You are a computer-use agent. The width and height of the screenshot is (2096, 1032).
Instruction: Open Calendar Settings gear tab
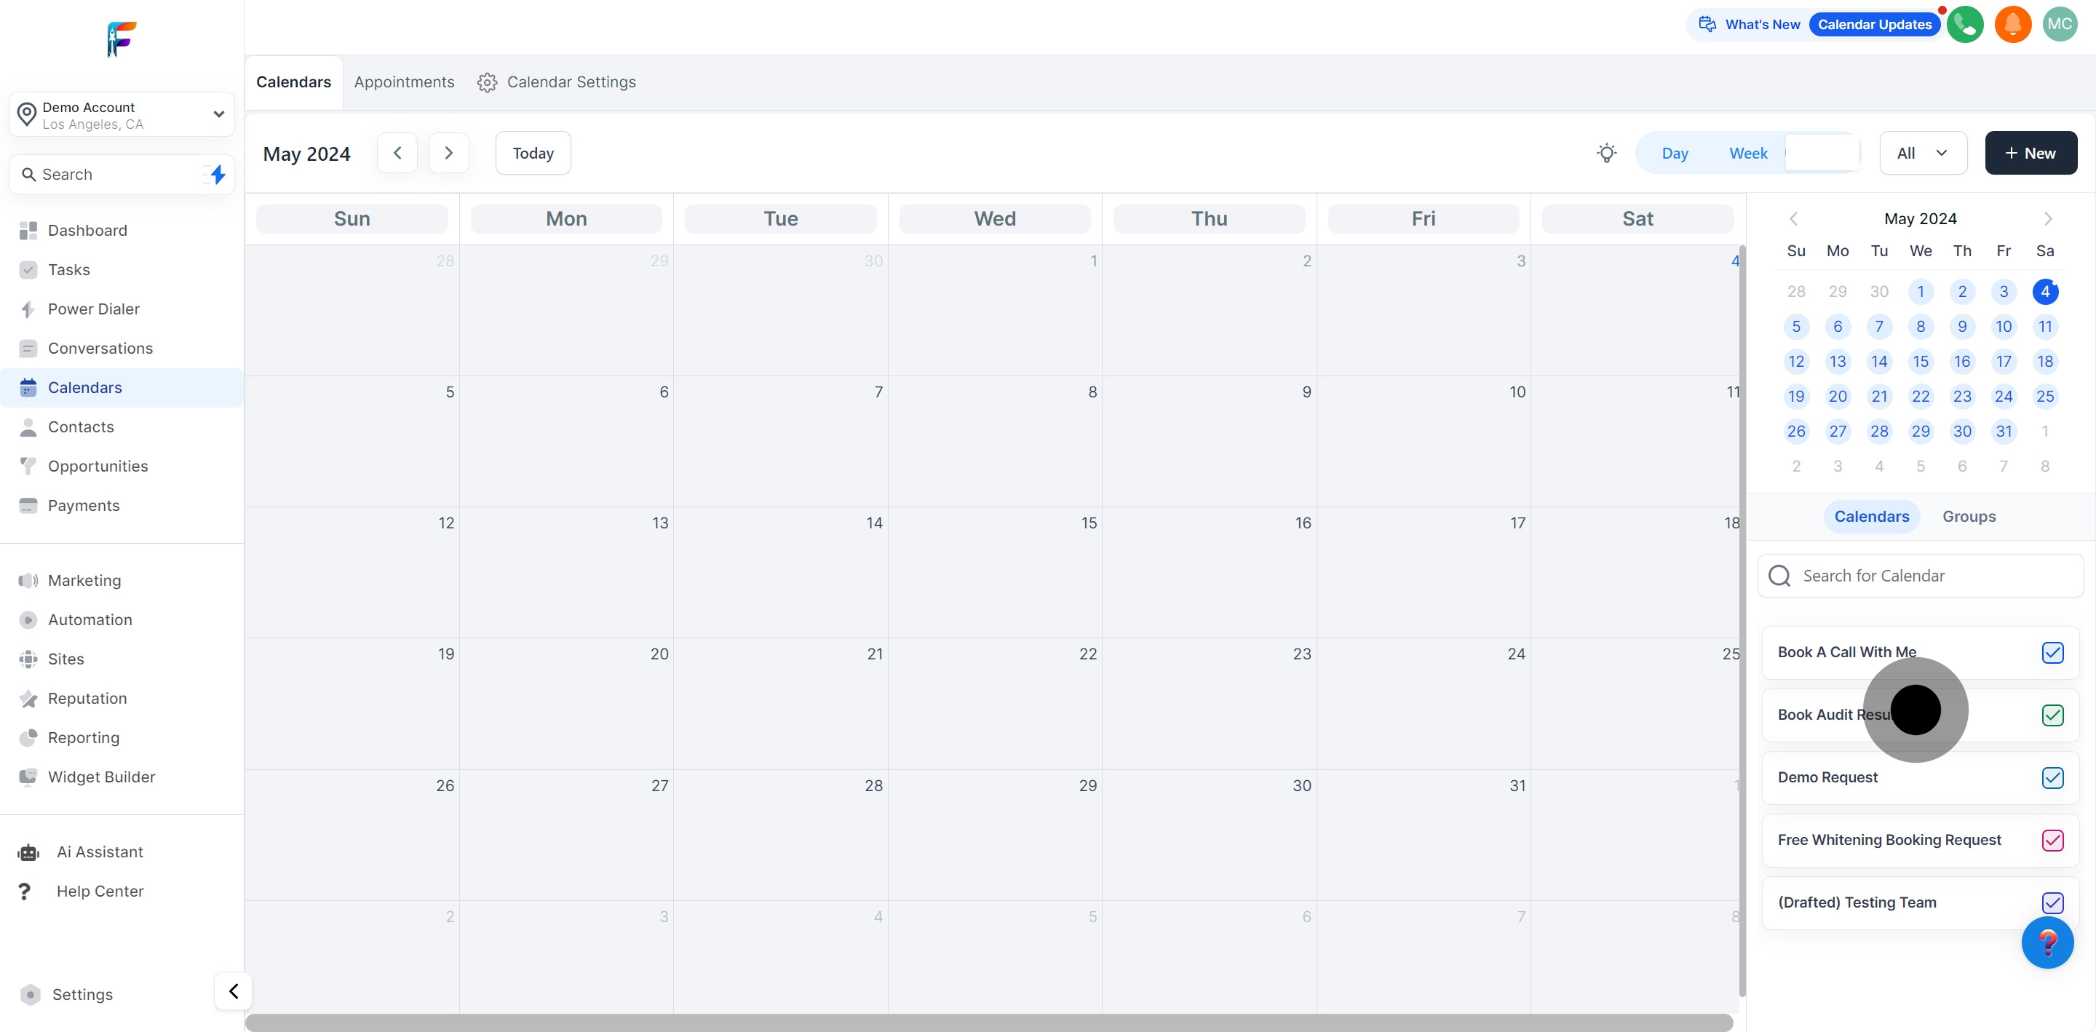pos(557,82)
